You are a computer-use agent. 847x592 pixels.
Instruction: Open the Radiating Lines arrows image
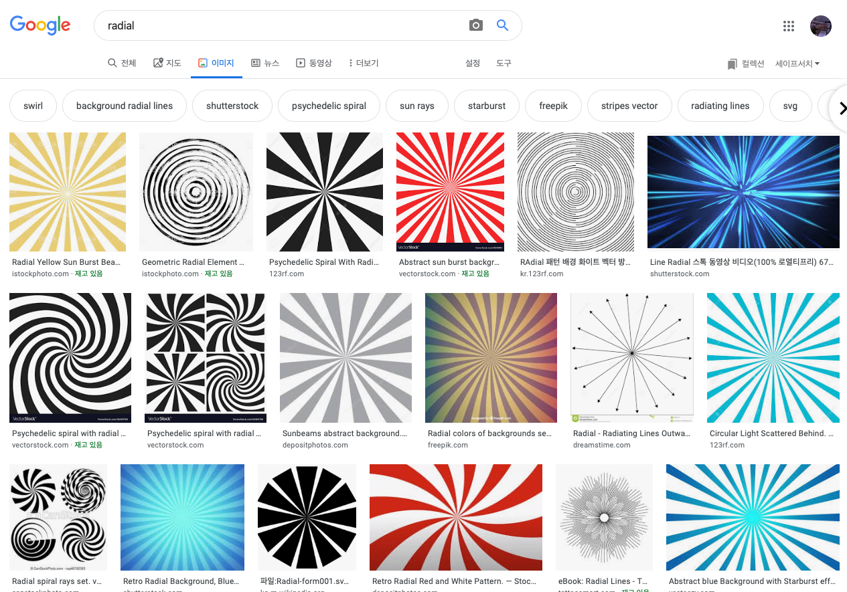632,358
